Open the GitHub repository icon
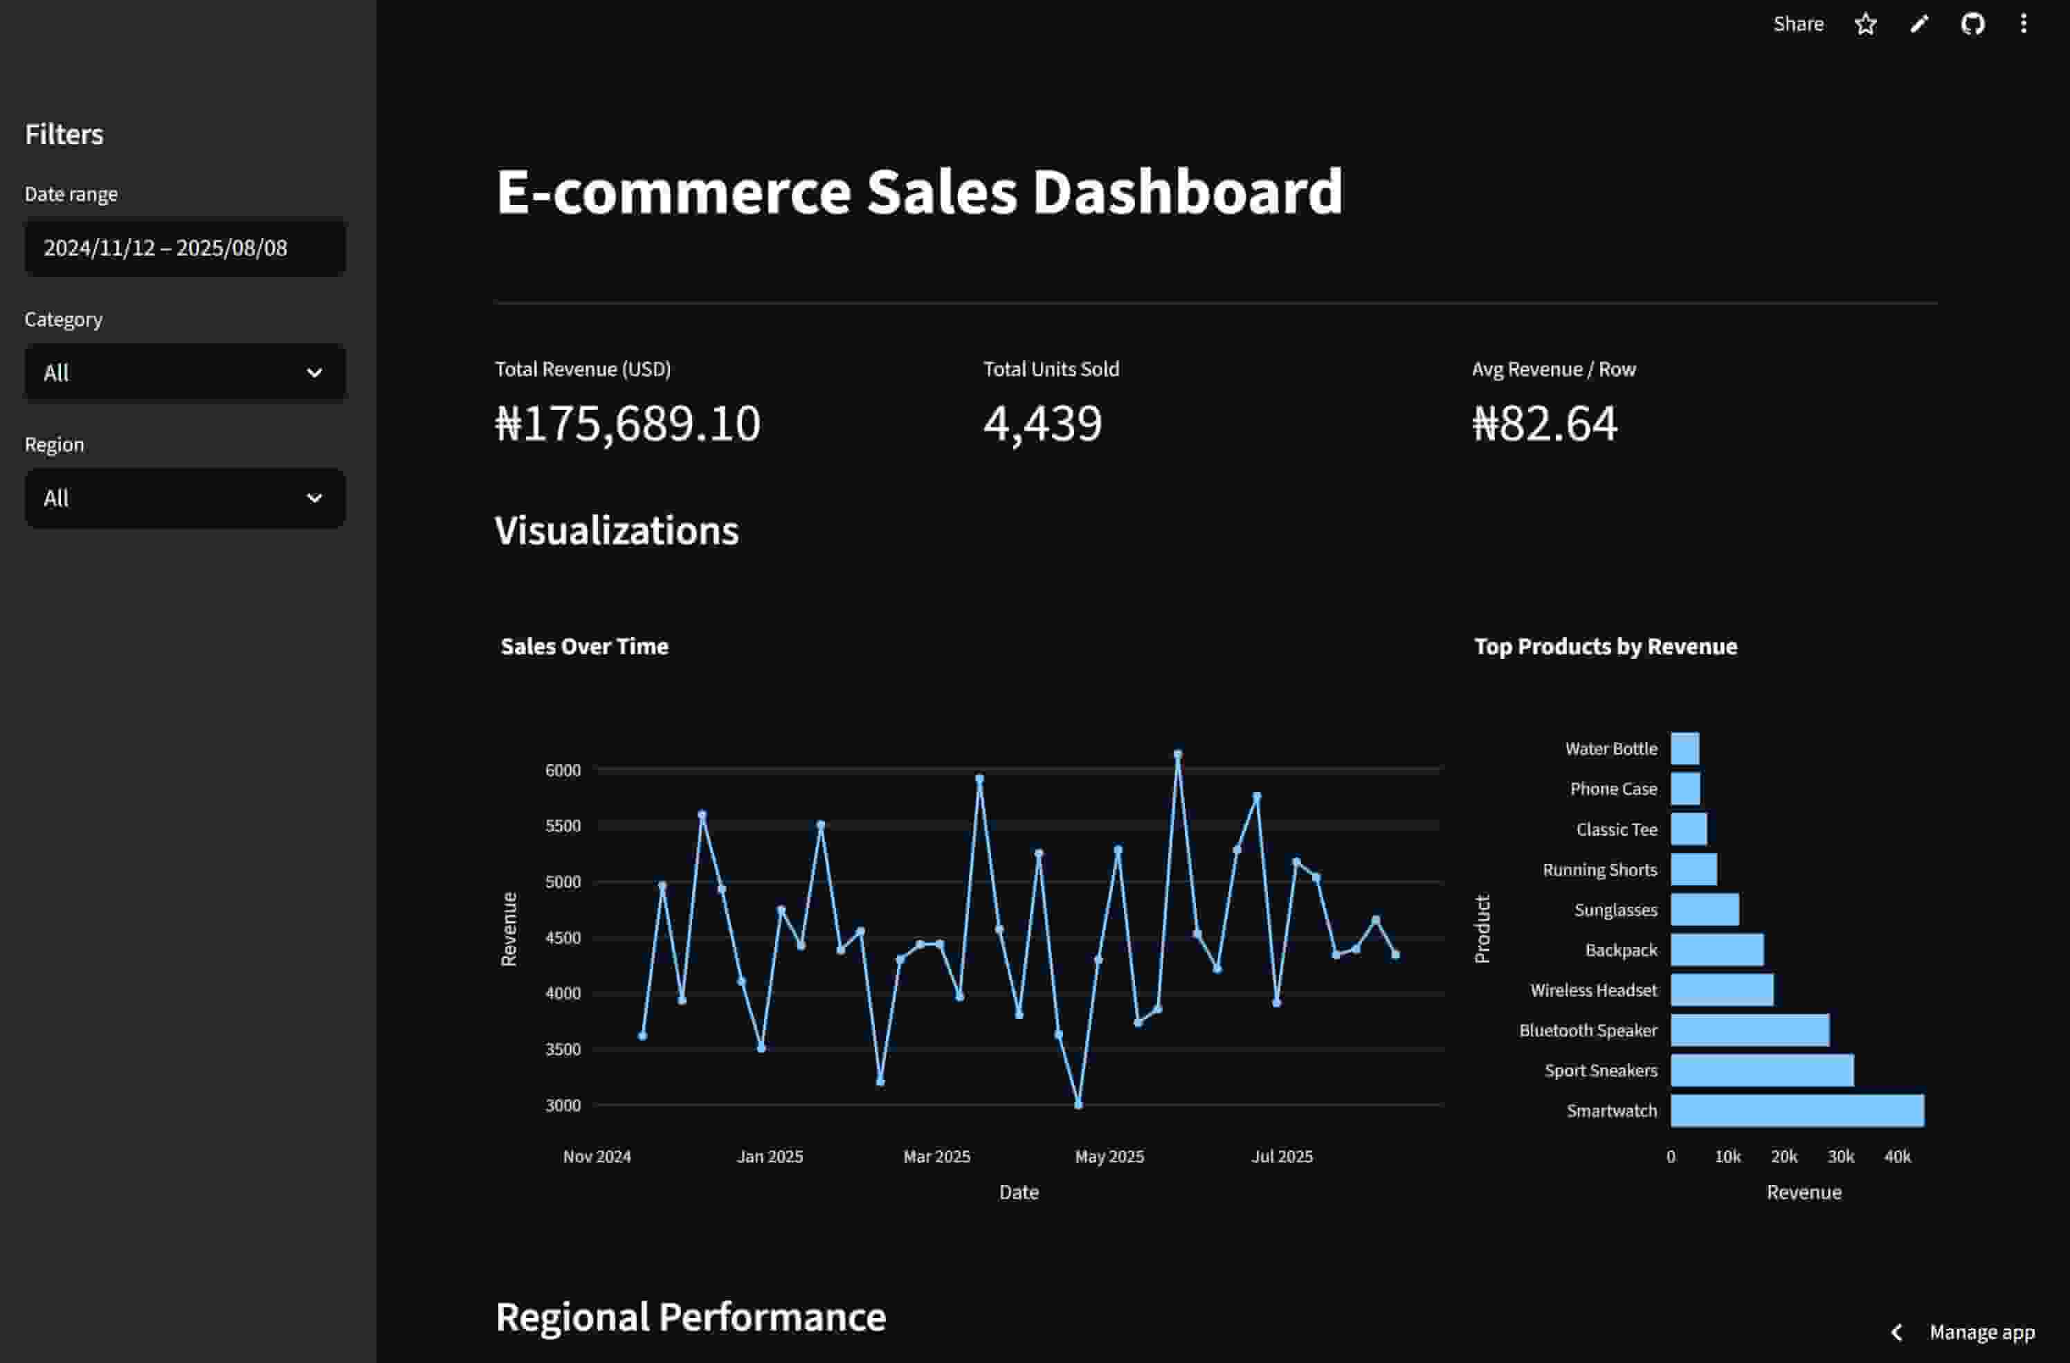This screenshot has height=1363, width=2070. (x=1972, y=24)
